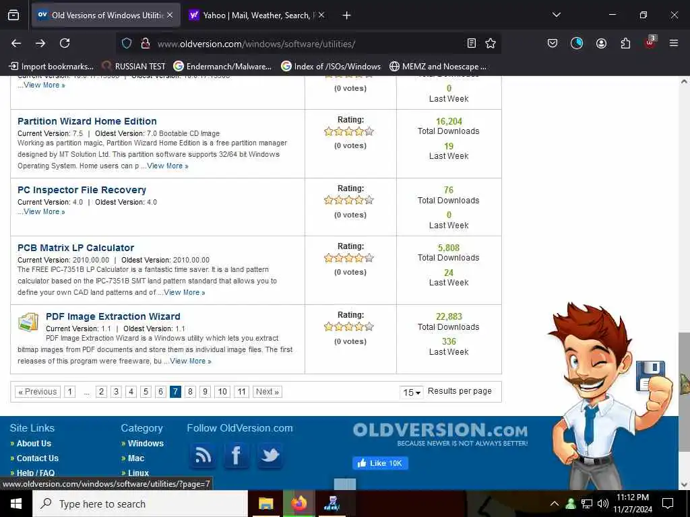
Task: Jump to results page 1
Action: 69,392
